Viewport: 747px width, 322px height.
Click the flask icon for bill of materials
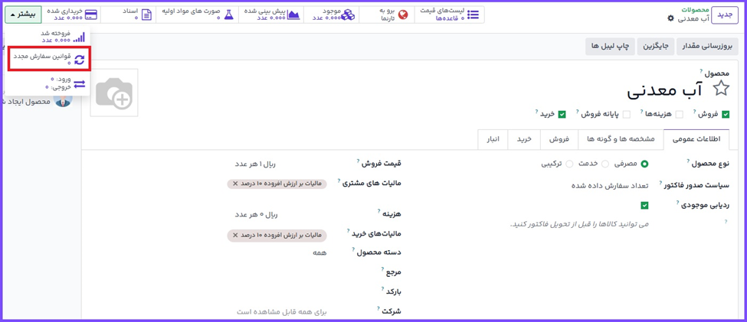(x=228, y=15)
